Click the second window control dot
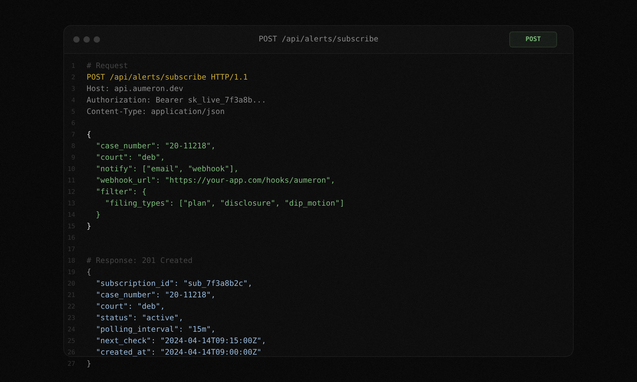Screen dimensions: 637x382 [87, 39]
